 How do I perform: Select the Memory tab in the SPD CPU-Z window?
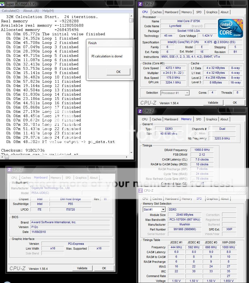[187, 199]
